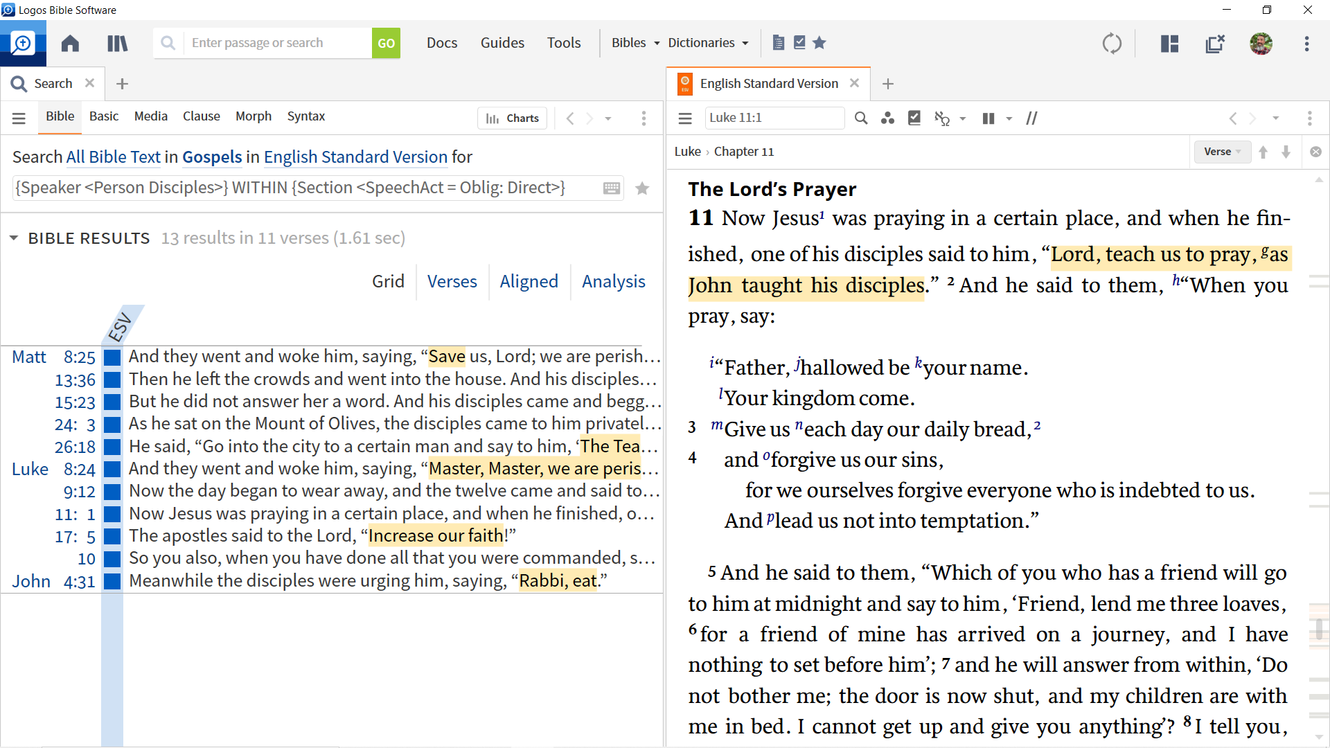This screenshot has height=748, width=1330.
Task: Click the previous navigation arrow in ESV panel
Action: [1233, 118]
